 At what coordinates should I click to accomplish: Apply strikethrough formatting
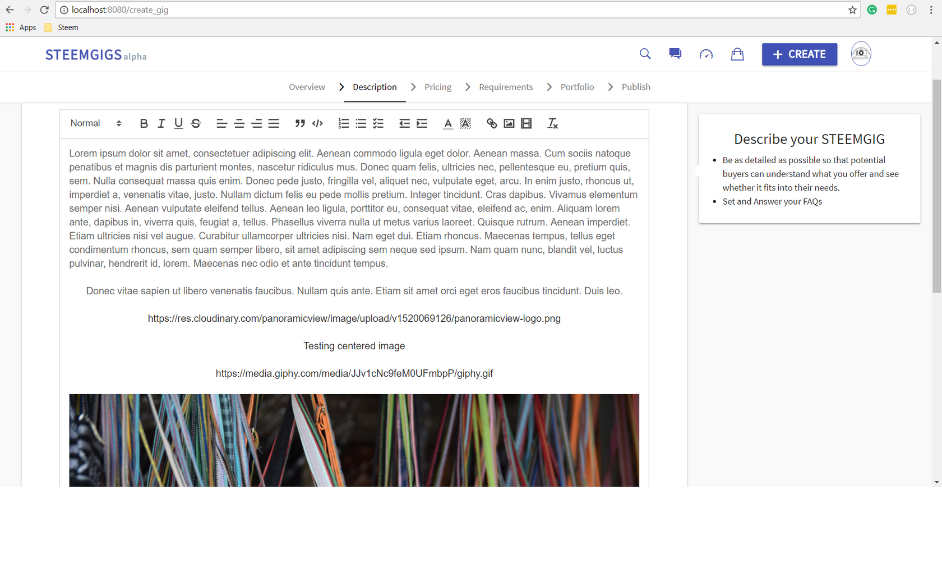tap(196, 123)
